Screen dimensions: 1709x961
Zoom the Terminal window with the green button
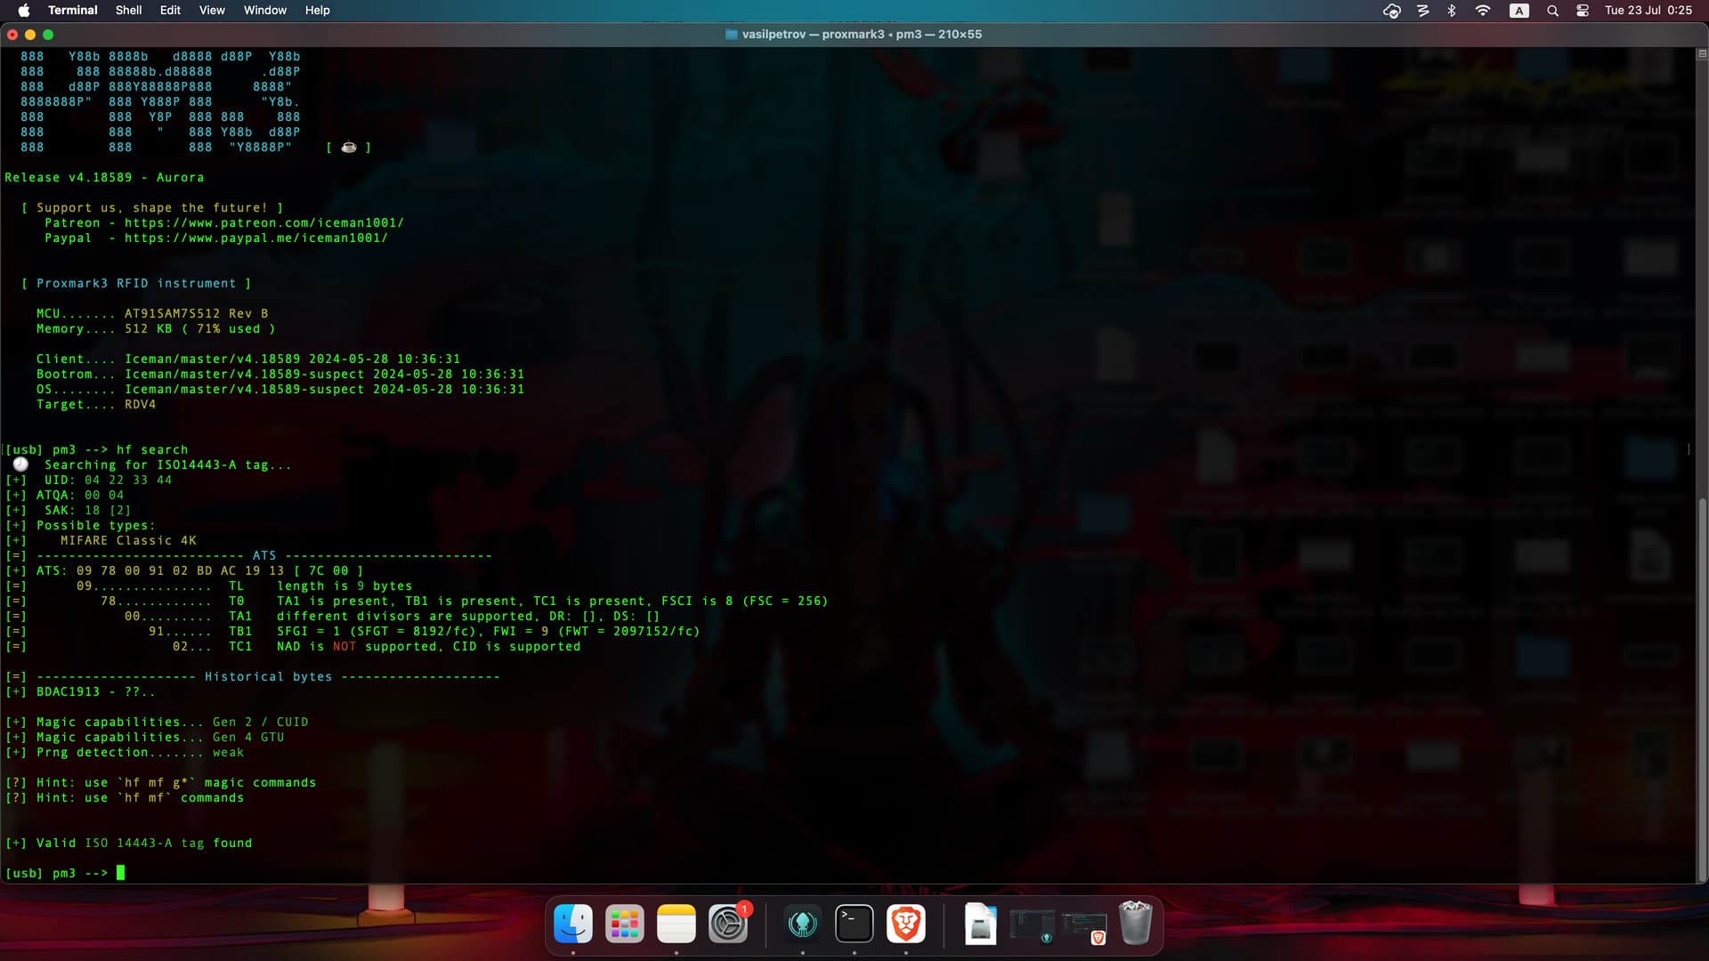coord(48,35)
